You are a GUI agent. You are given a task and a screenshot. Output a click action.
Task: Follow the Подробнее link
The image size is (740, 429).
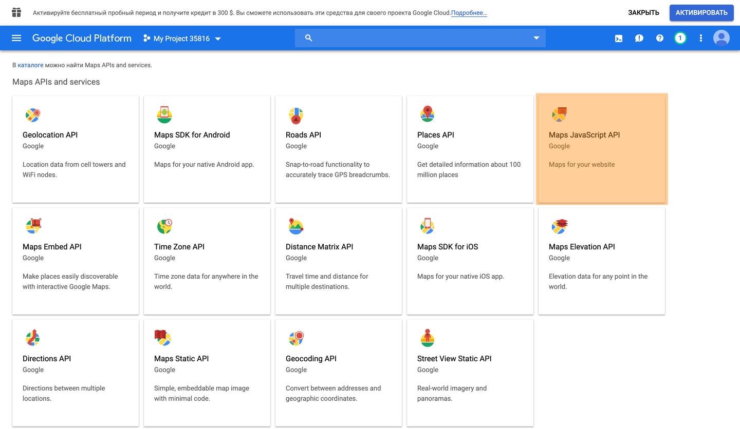(x=469, y=13)
